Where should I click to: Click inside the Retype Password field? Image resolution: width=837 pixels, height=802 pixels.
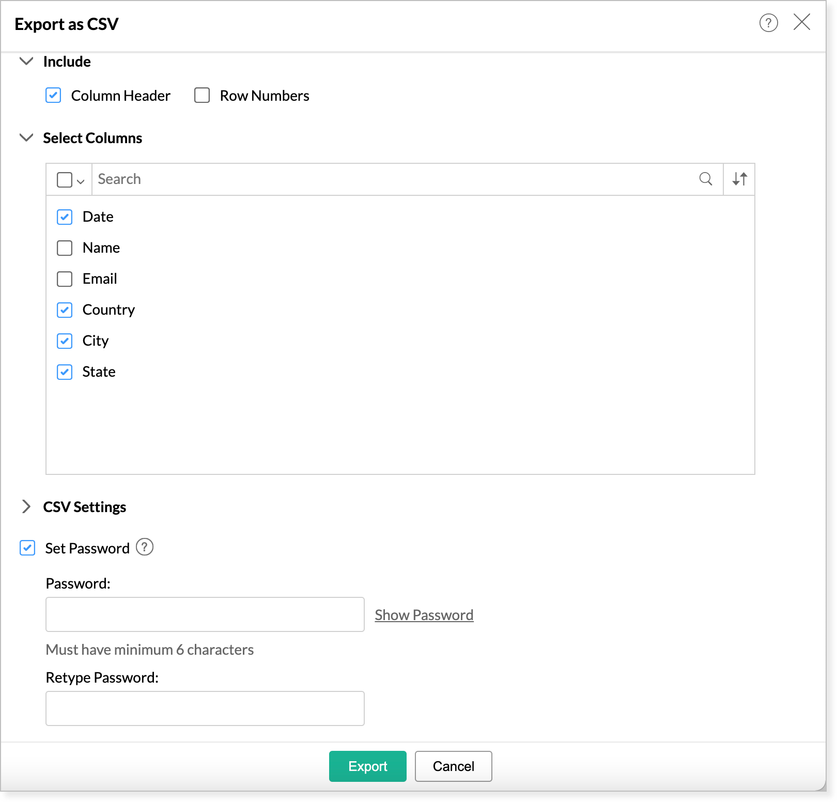(205, 708)
